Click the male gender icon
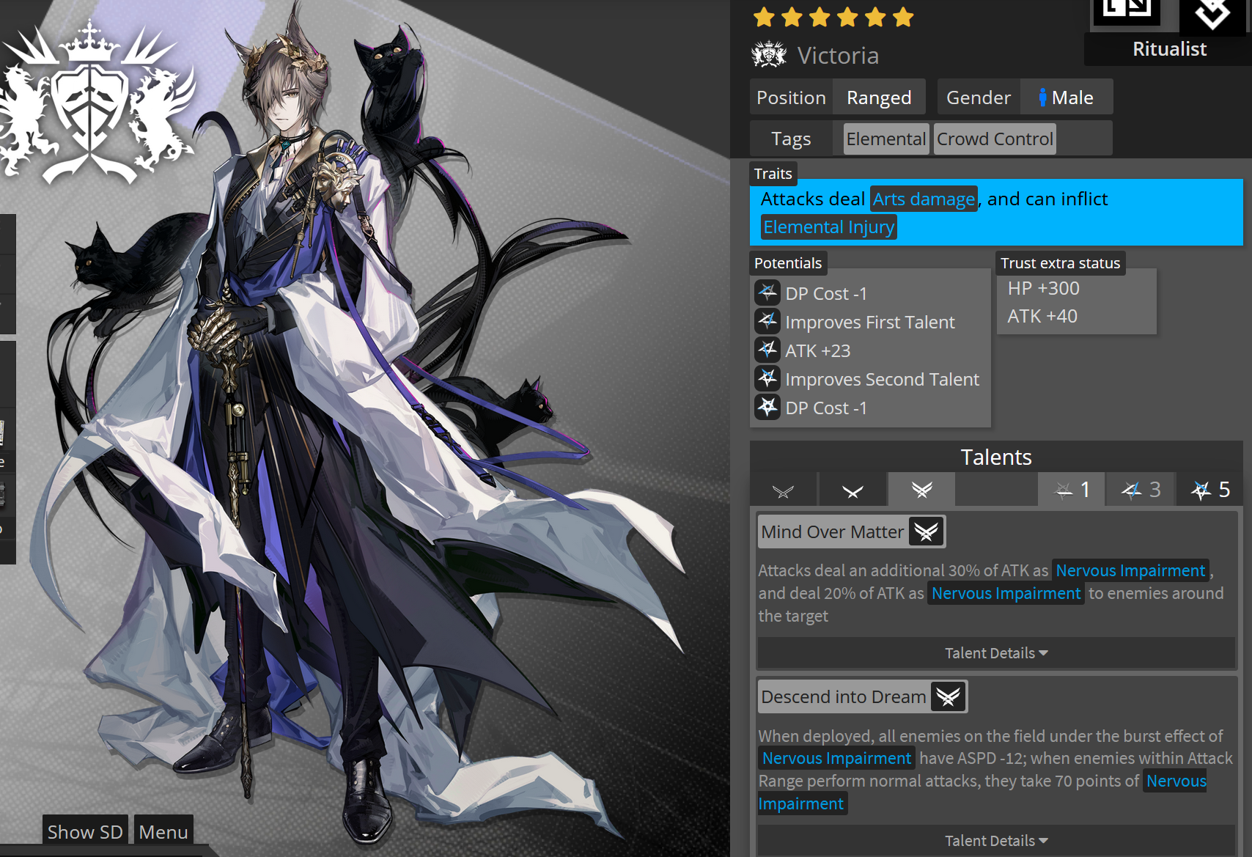 1042,98
